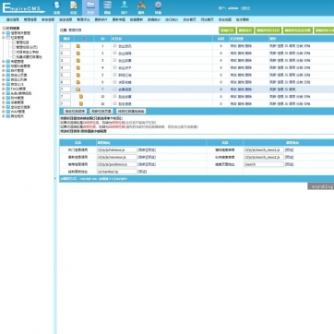Expand the 头条/推荐级别 tree node

(x=4, y=93)
